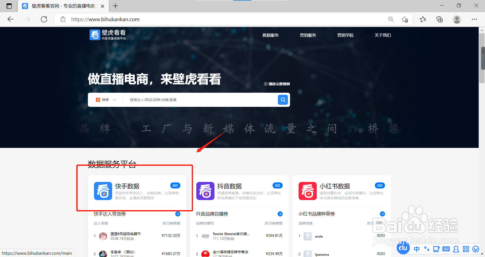This screenshot has height=257, width=485.
Task: Open the 数据服务 navigation menu
Action: [x=270, y=35]
